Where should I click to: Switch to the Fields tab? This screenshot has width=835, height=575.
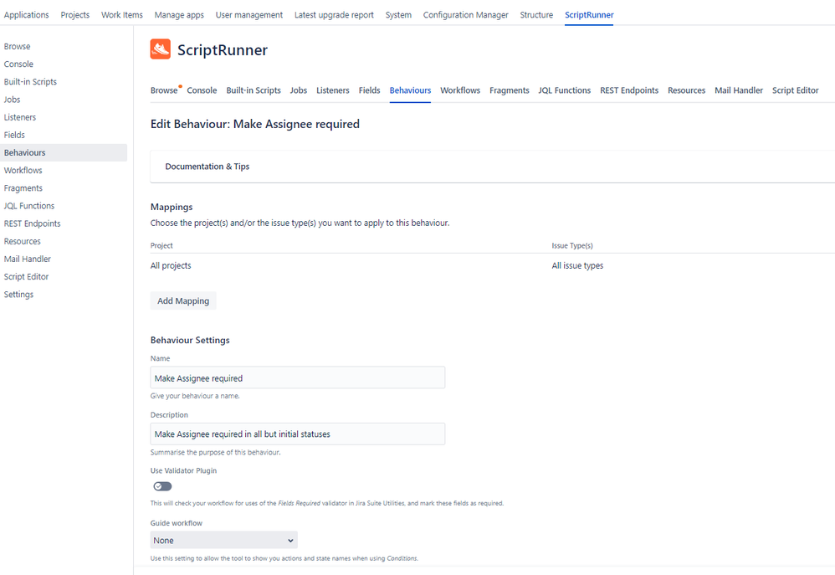click(x=369, y=90)
